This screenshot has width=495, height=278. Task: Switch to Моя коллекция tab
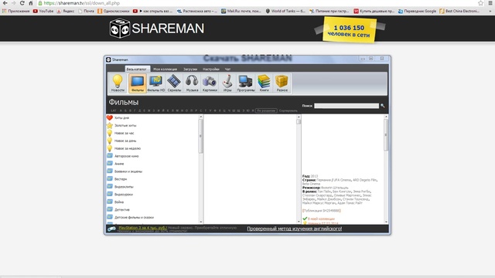[x=165, y=69]
